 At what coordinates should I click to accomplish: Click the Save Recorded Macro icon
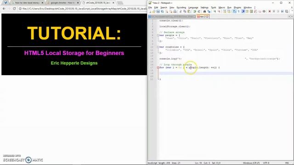(287, 11)
